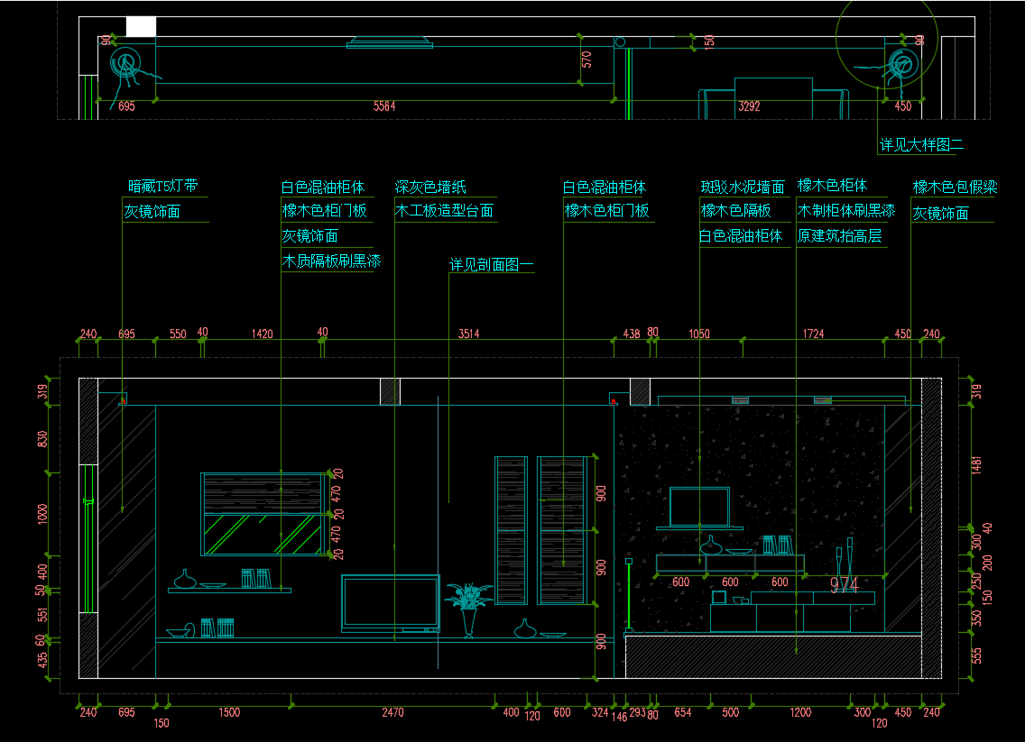Pick the 2470 dimension below the elevation
This screenshot has height=742, width=1025.
point(392,712)
